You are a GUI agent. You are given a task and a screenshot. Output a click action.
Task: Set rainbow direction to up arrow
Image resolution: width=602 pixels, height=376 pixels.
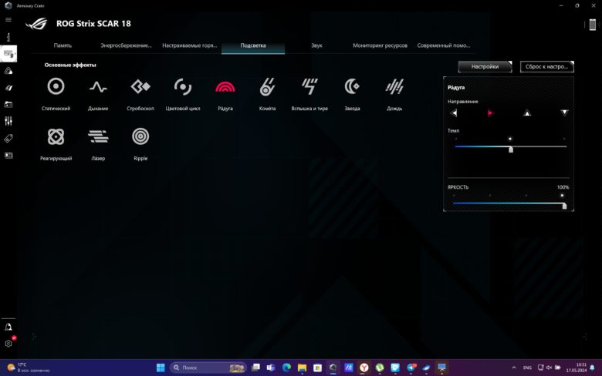pos(527,112)
